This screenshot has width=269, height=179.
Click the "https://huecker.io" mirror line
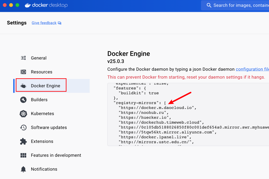(145, 117)
